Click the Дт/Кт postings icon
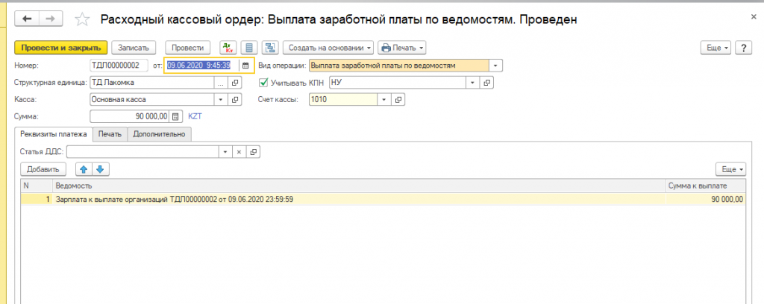Screen dimensions: 764x304 [x=228, y=48]
